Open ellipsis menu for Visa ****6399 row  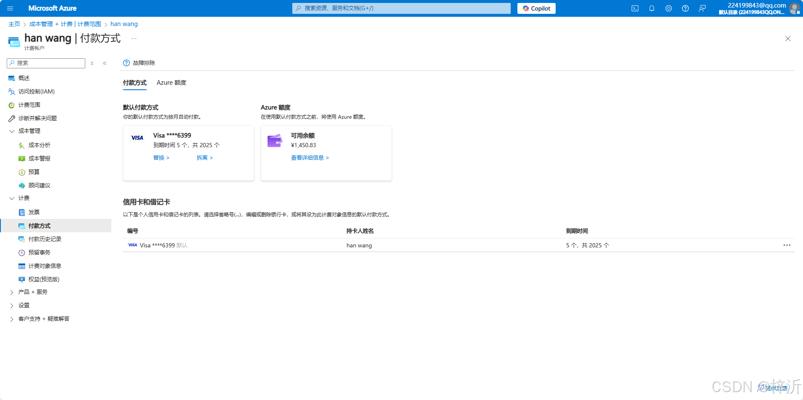(x=787, y=245)
